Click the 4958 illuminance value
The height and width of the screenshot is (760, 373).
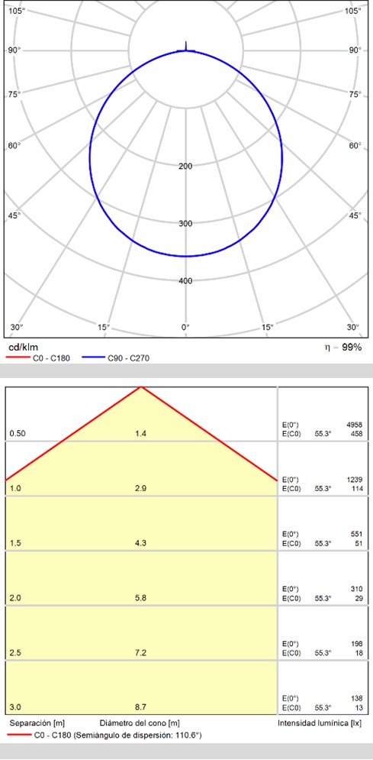[x=355, y=425]
